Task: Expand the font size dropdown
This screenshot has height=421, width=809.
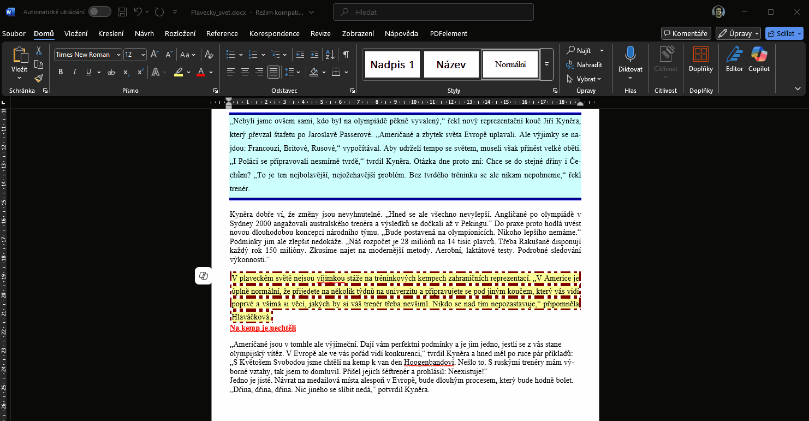Action: tap(143, 55)
